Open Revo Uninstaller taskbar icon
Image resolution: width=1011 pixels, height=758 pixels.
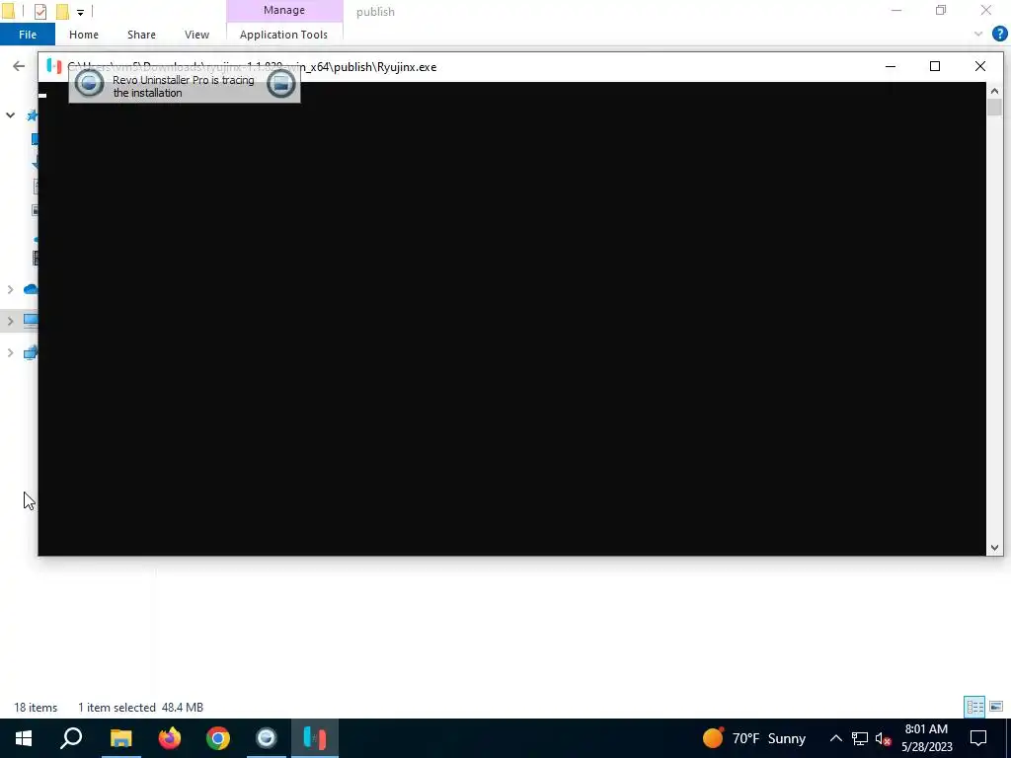[x=267, y=738]
